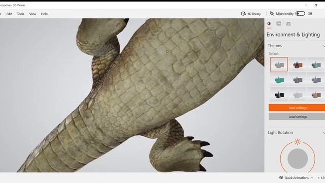Click the animation speed x1.0 value
The image size is (325, 183).
coord(321,178)
